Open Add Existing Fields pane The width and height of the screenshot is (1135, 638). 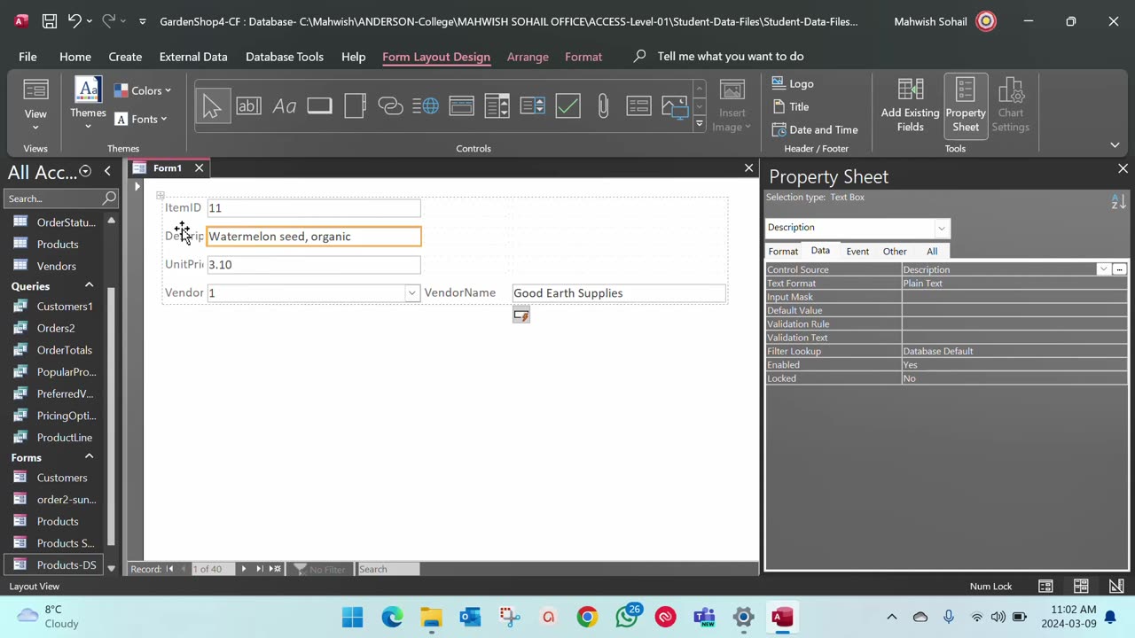[910, 105]
